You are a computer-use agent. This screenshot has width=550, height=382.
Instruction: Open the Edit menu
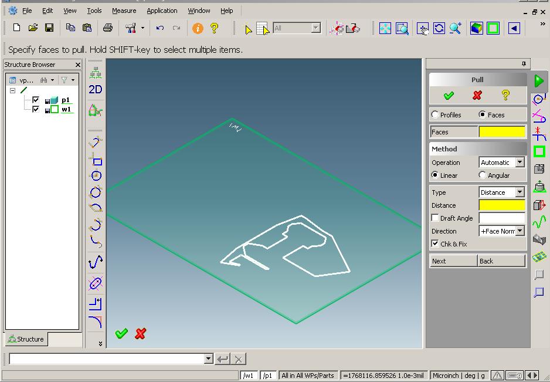click(x=47, y=11)
